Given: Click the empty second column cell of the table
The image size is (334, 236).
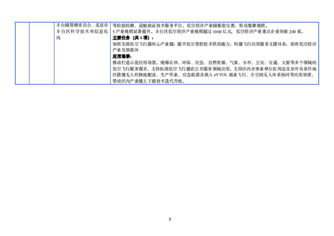Looking at the screenshot, I should 42,53.
